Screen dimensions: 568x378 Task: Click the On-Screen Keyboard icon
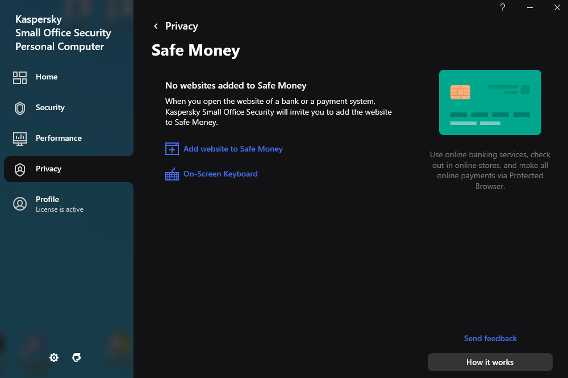click(172, 174)
